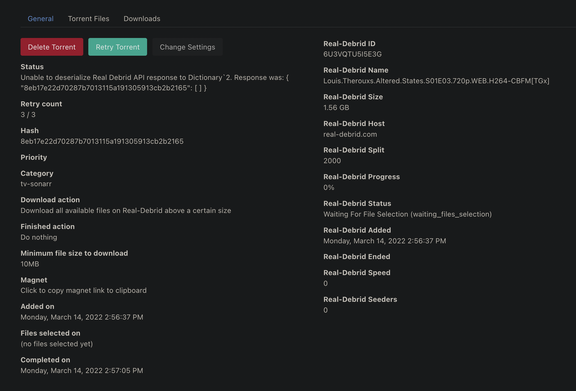Viewport: 576px width, 391px height.
Task: Click the Delete Torrent button
Action: pos(52,47)
